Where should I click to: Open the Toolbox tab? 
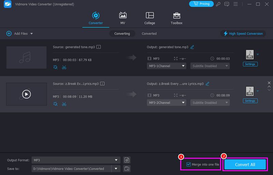pos(176,18)
